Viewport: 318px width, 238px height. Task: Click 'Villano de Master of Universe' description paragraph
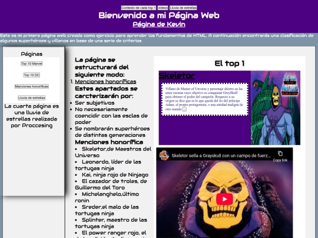tap(204, 99)
